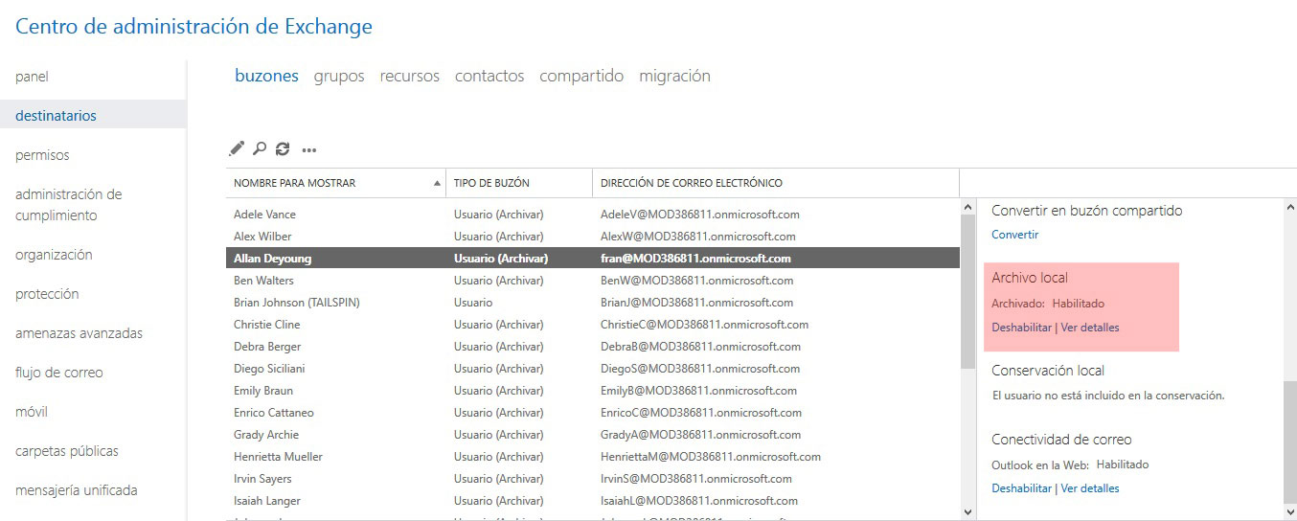Click the DebraB@MOD386811.onmicrosoft.com email cell

pos(700,347)
